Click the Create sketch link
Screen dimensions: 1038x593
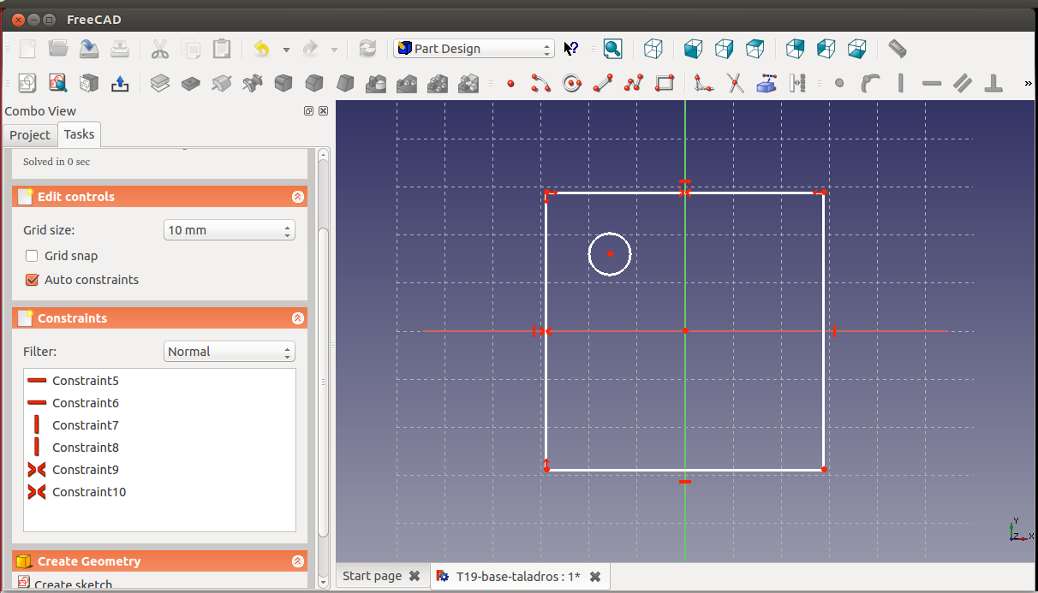pyautogui.click(x=73, y=584)
